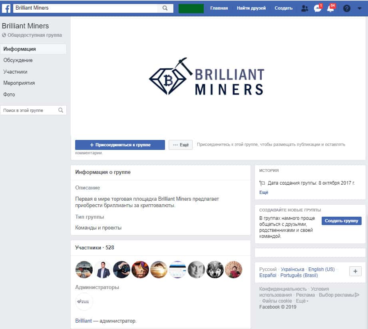Screen dimensions: 368x329
Task: Open the dolphin sunset member avatar
Action: point(159,269)
